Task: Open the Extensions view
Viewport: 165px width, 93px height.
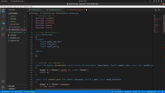Action: 3,34
